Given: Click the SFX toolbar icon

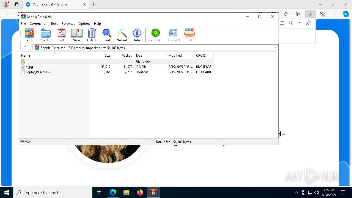Looking at the screenshot, I should pyautogui.click(x=189, y=35).
